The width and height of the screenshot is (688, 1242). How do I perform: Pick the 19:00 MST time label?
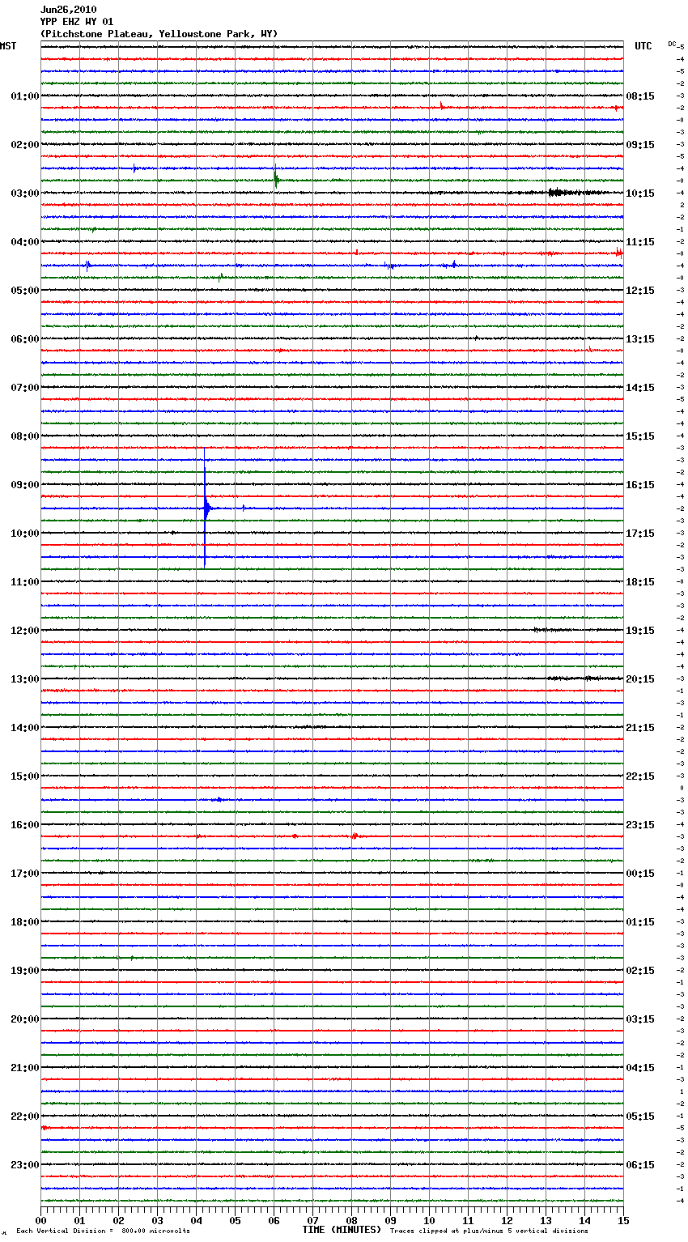[x=24, y=971]
